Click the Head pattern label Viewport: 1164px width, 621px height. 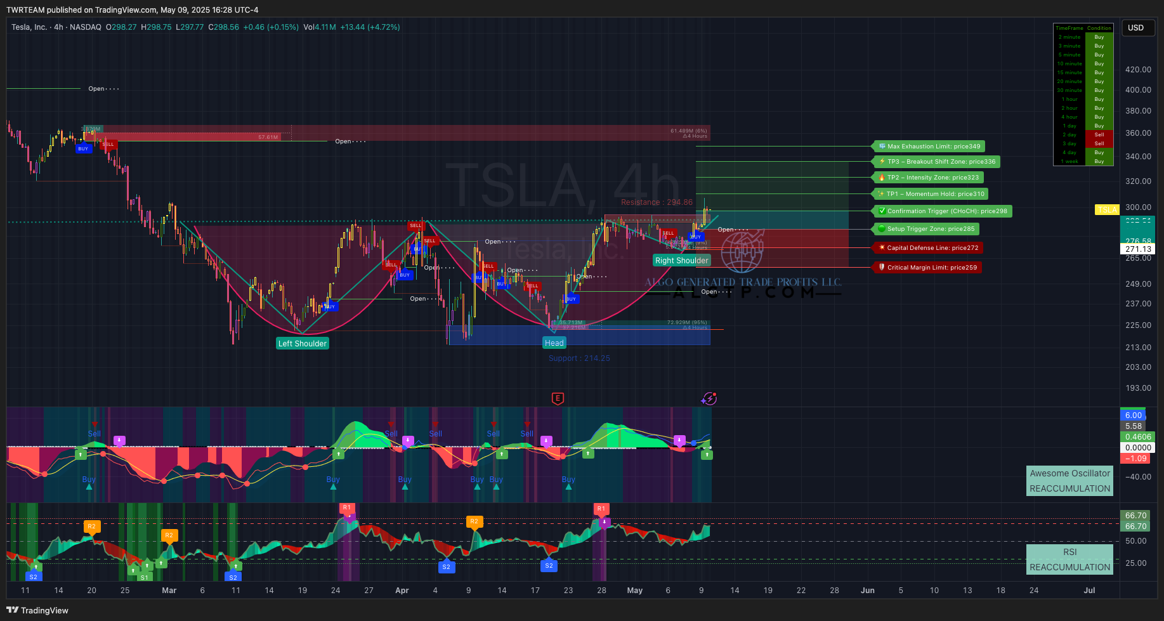pos(554,343)
